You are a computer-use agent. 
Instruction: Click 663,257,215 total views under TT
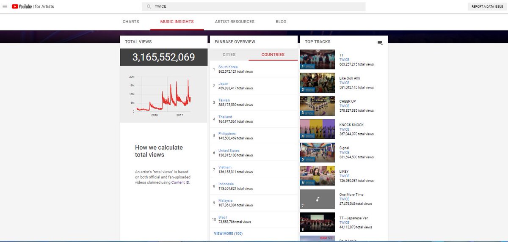pyautogui.click(x=356, y=64)
